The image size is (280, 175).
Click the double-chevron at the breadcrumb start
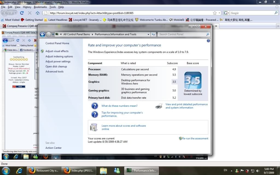click(61, 34)
